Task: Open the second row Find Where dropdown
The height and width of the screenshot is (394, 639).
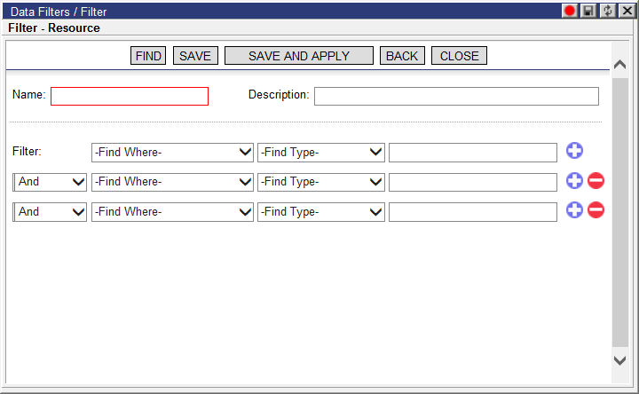Action: pos(172,182)
